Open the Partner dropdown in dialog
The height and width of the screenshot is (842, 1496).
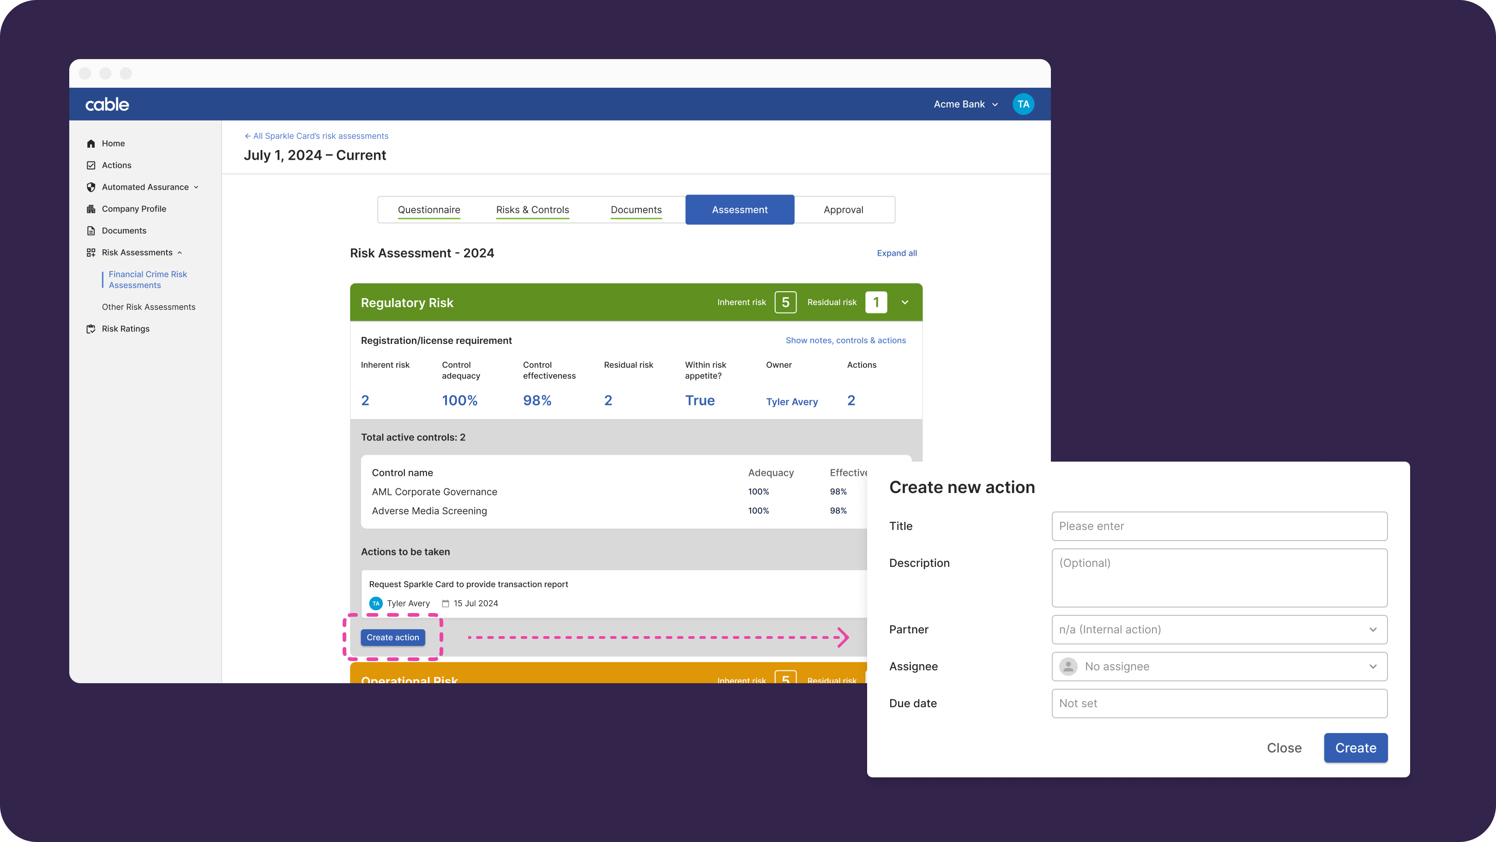point(1219,630)
